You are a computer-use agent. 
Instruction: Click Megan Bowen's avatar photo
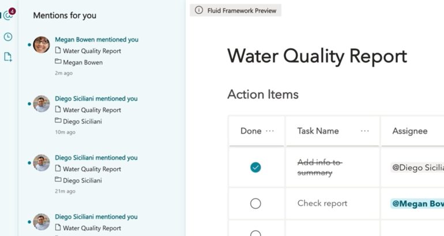pos(41,44)
